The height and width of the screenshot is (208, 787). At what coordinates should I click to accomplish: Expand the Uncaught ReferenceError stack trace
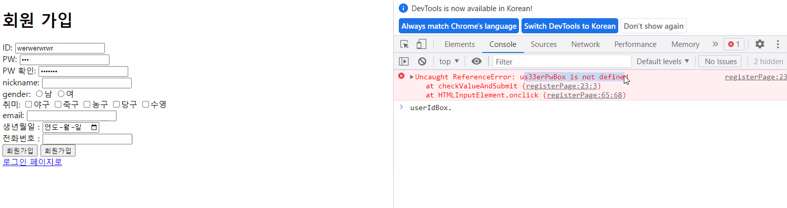click(x=412, y=77)
